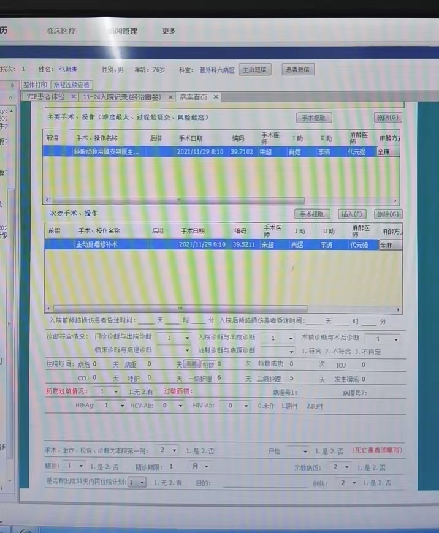This screenshot has height=533, width=439.
Task: Click the 过敏药物 input field
Action: [x=231, y=391]
